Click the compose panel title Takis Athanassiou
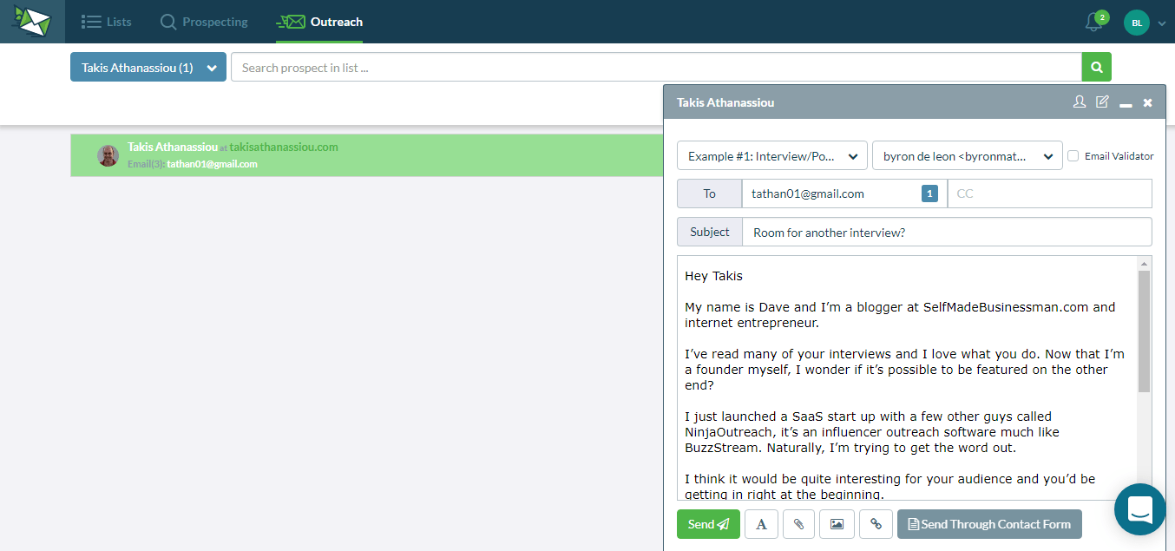 coord(725,102)
